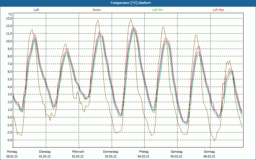Click the 'Freitag' day label
This screenshot has height=160, width=256.
(x=144, y=152)
